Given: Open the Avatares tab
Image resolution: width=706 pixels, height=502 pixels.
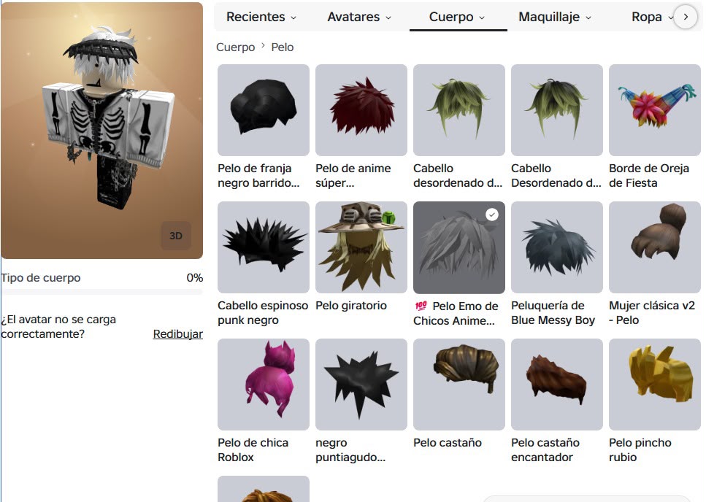Looking at the screenshot, I should click(x=359, y=17).
